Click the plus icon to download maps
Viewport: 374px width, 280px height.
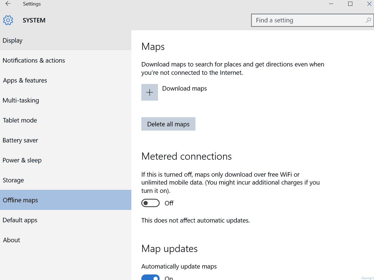150,92
